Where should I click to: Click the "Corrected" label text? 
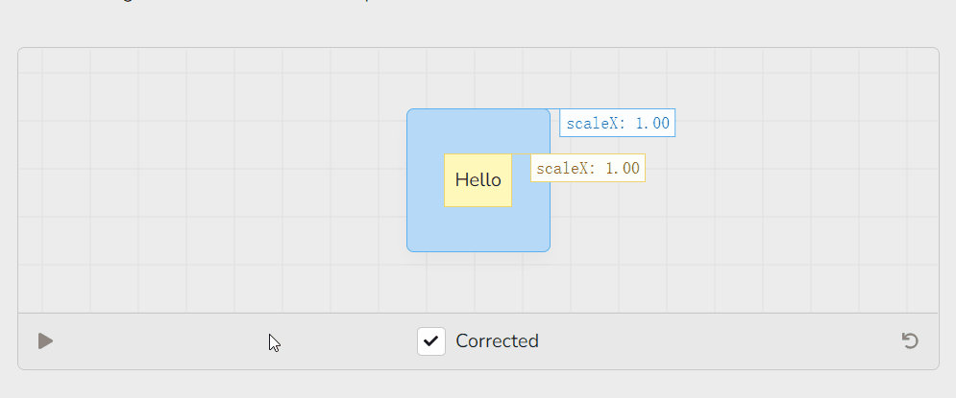[497, 340]
